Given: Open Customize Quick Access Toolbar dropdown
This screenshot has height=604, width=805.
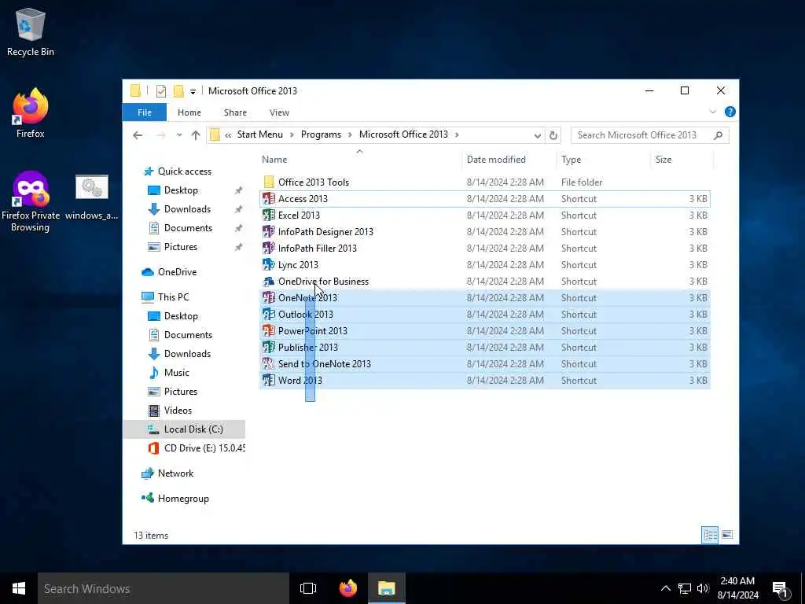Looking at the screenshot, I should tap(193, 92).
